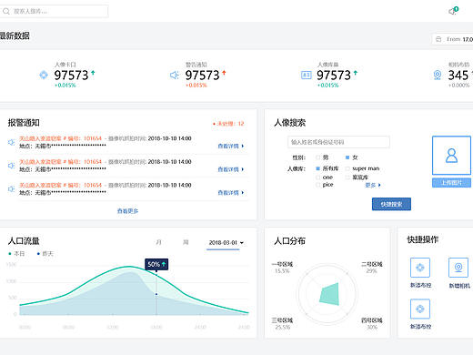Click the 一号区域 15.5% label

(282, 268)
